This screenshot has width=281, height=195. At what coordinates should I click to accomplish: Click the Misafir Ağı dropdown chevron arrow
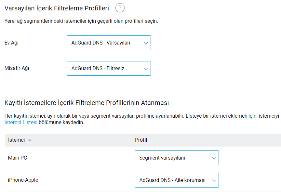tap(146, 69)
